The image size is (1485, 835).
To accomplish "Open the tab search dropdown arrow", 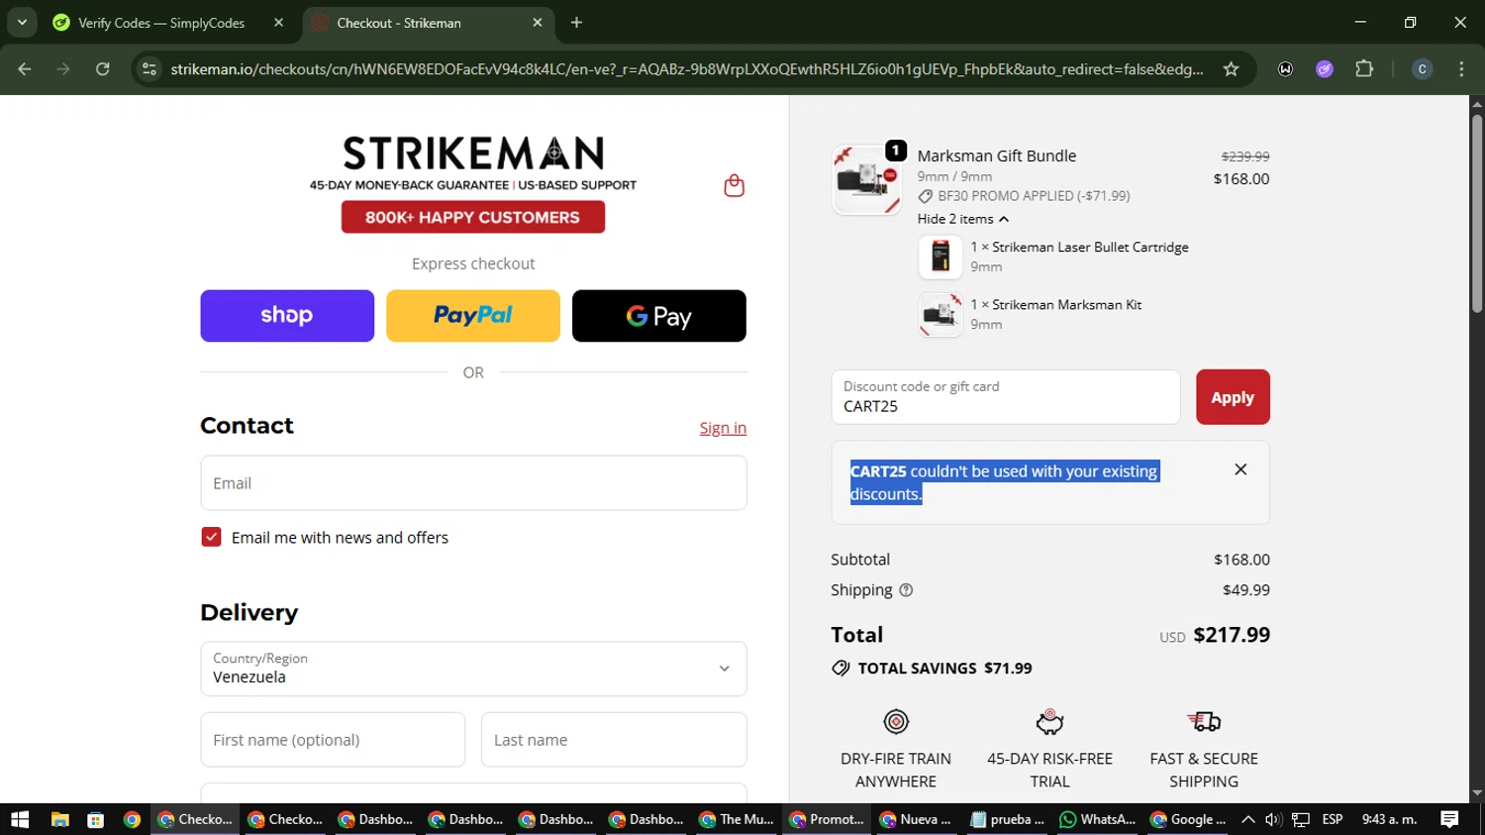I will tap(22, 23).
